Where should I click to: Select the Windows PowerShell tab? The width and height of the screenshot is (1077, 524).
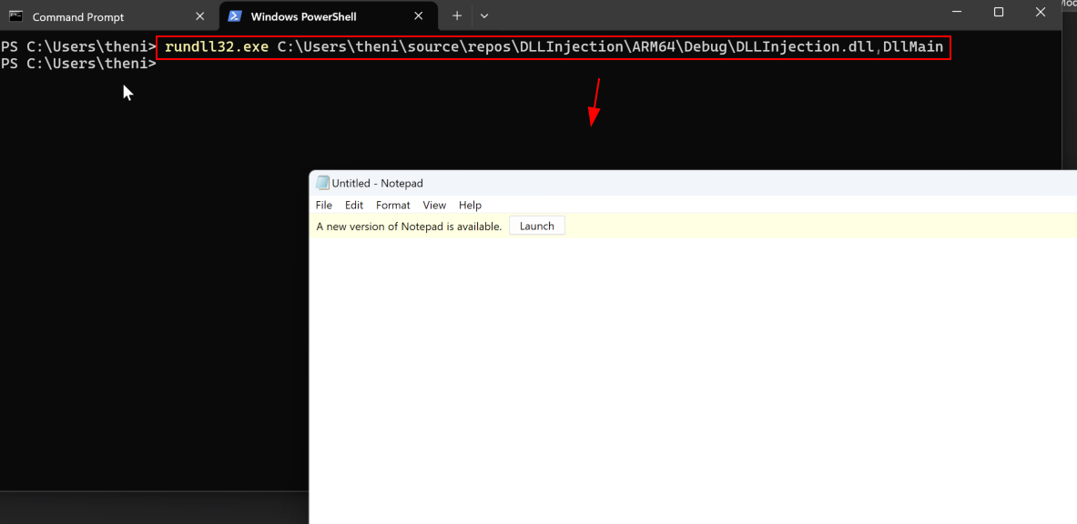(x=328, y=16)
